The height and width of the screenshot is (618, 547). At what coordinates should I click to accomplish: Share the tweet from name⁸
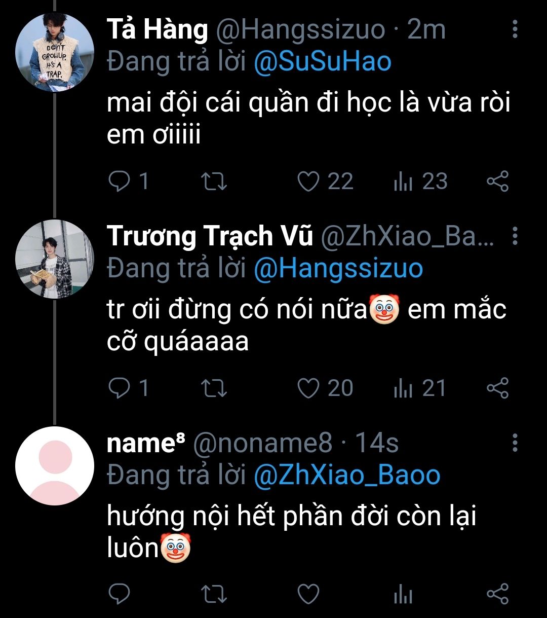(497, 594)
